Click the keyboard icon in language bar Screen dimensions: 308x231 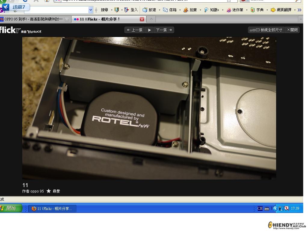pos(267,209)
